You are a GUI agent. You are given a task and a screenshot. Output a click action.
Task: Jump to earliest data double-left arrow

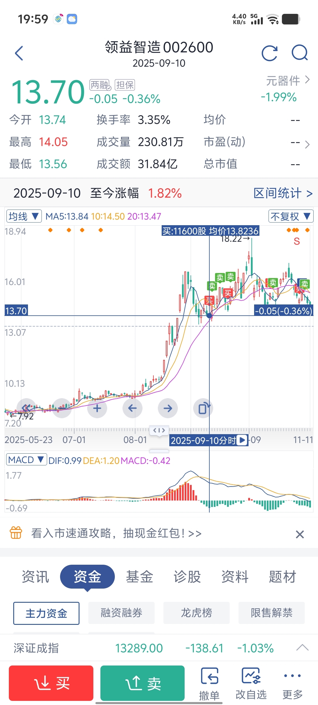[x=26, y=408]
